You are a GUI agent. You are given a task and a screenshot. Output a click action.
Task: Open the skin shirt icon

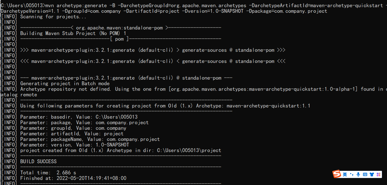pos(372,174)
